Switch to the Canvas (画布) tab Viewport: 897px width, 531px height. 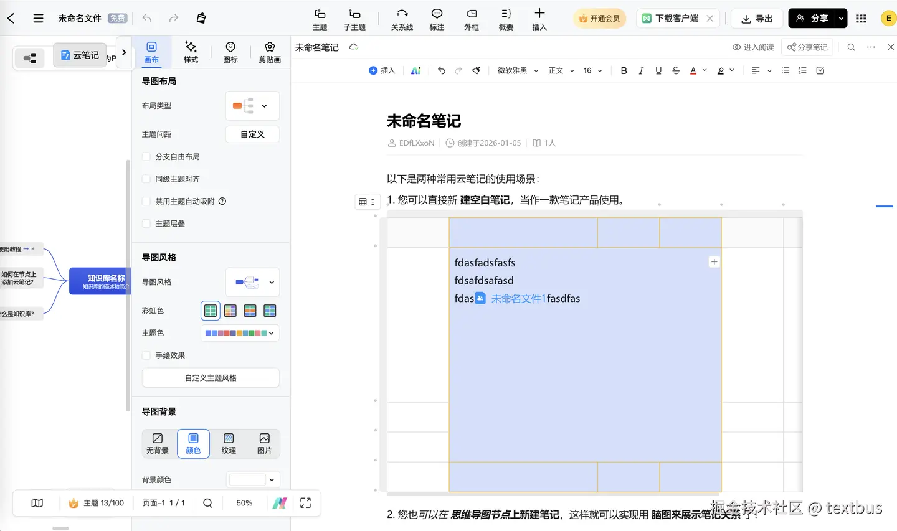coord(151,52)
